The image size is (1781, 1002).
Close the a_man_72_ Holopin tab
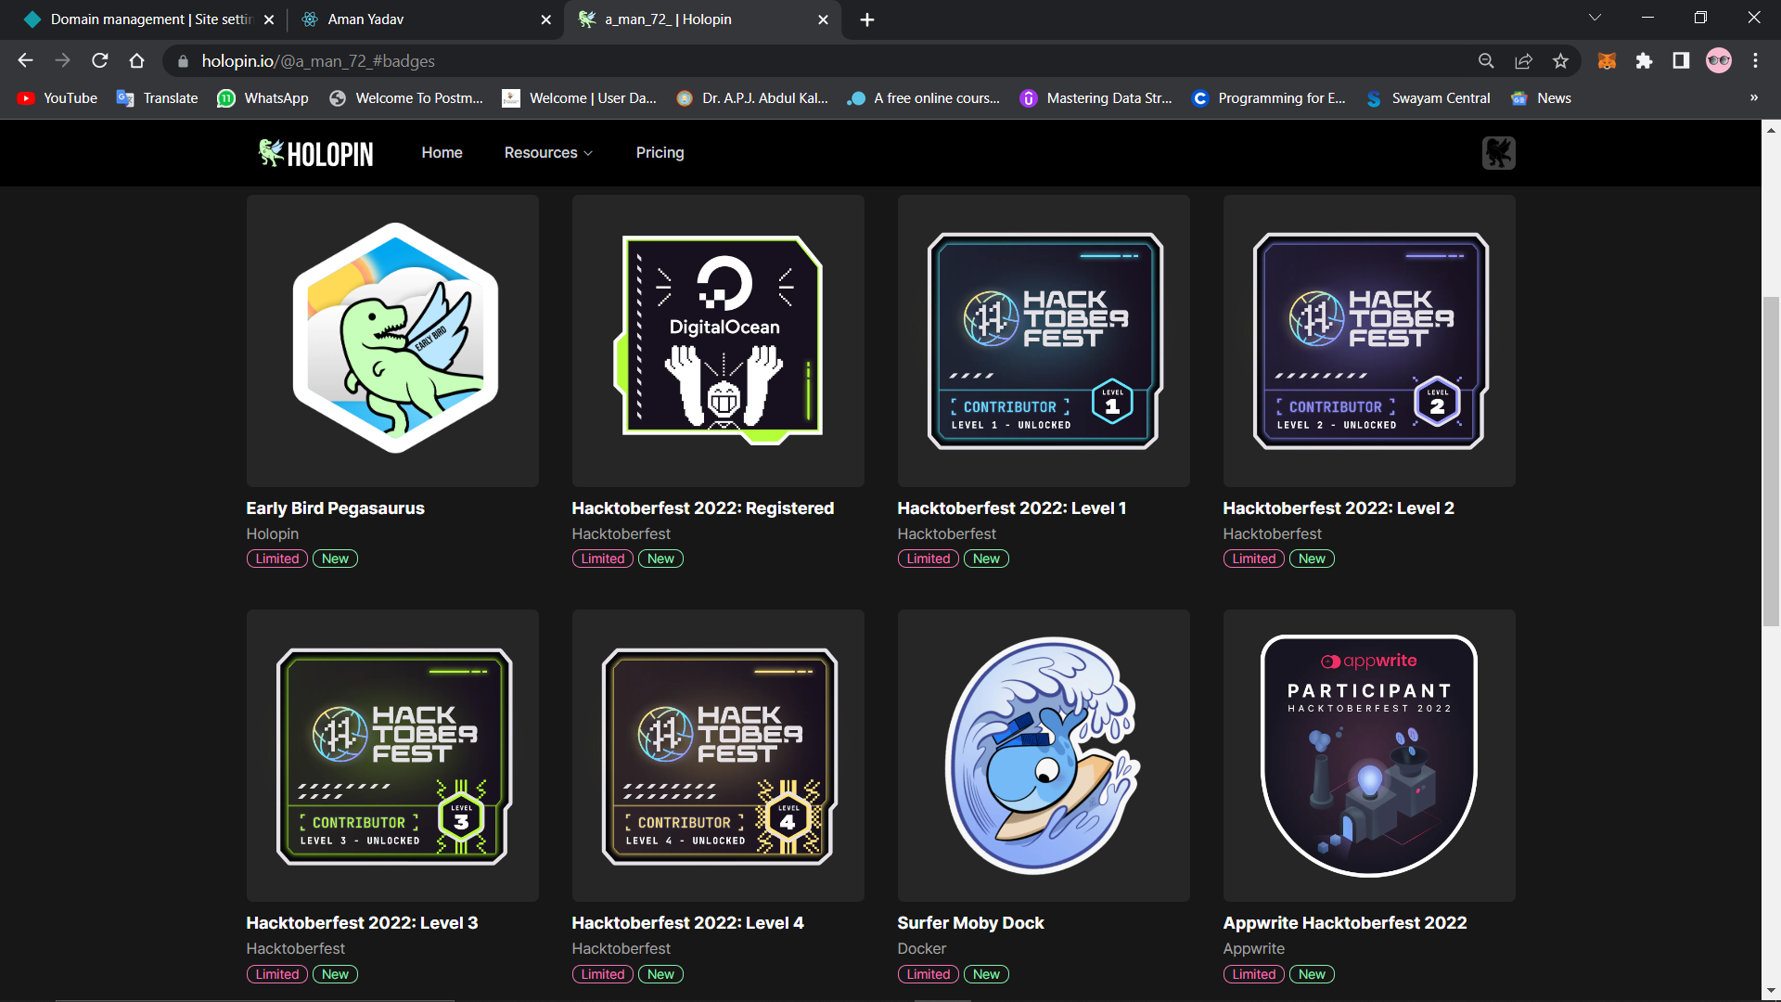(x=823, y=19)
